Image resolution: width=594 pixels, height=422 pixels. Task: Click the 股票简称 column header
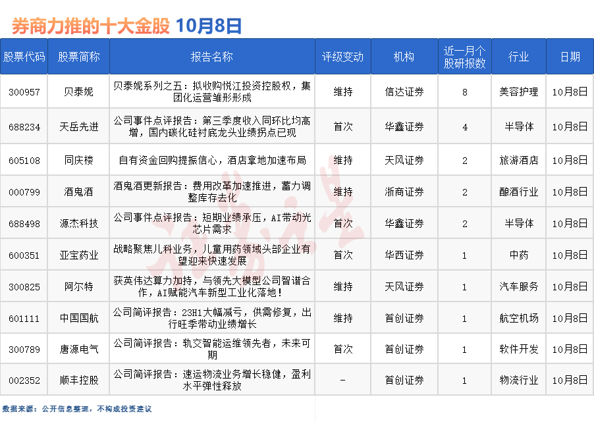(78, 57)
